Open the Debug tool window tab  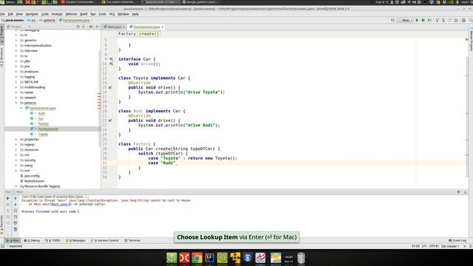click(x=32, y=240)
